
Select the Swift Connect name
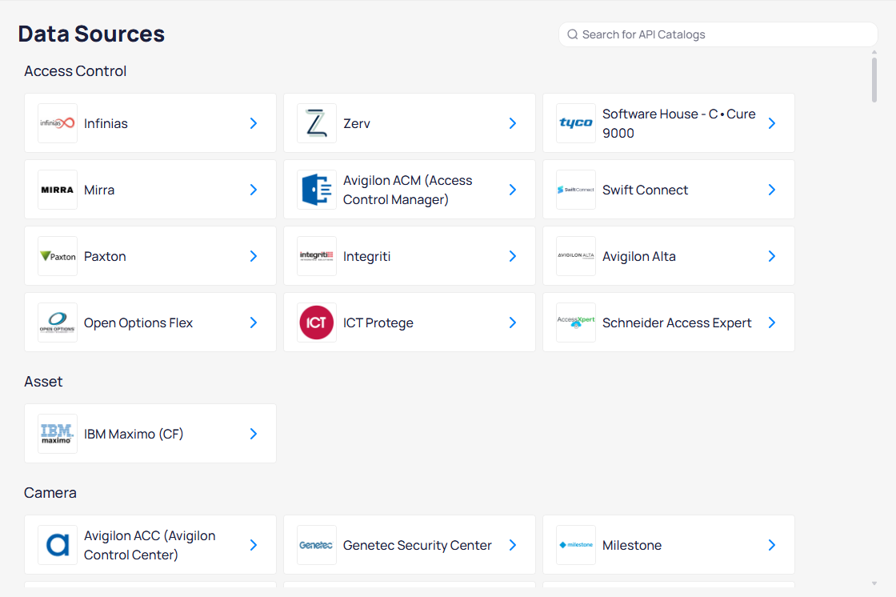[645, 190]
